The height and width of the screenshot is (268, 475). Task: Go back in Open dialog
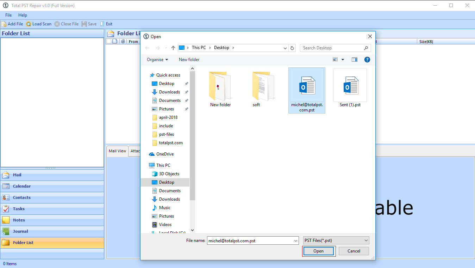148,48
